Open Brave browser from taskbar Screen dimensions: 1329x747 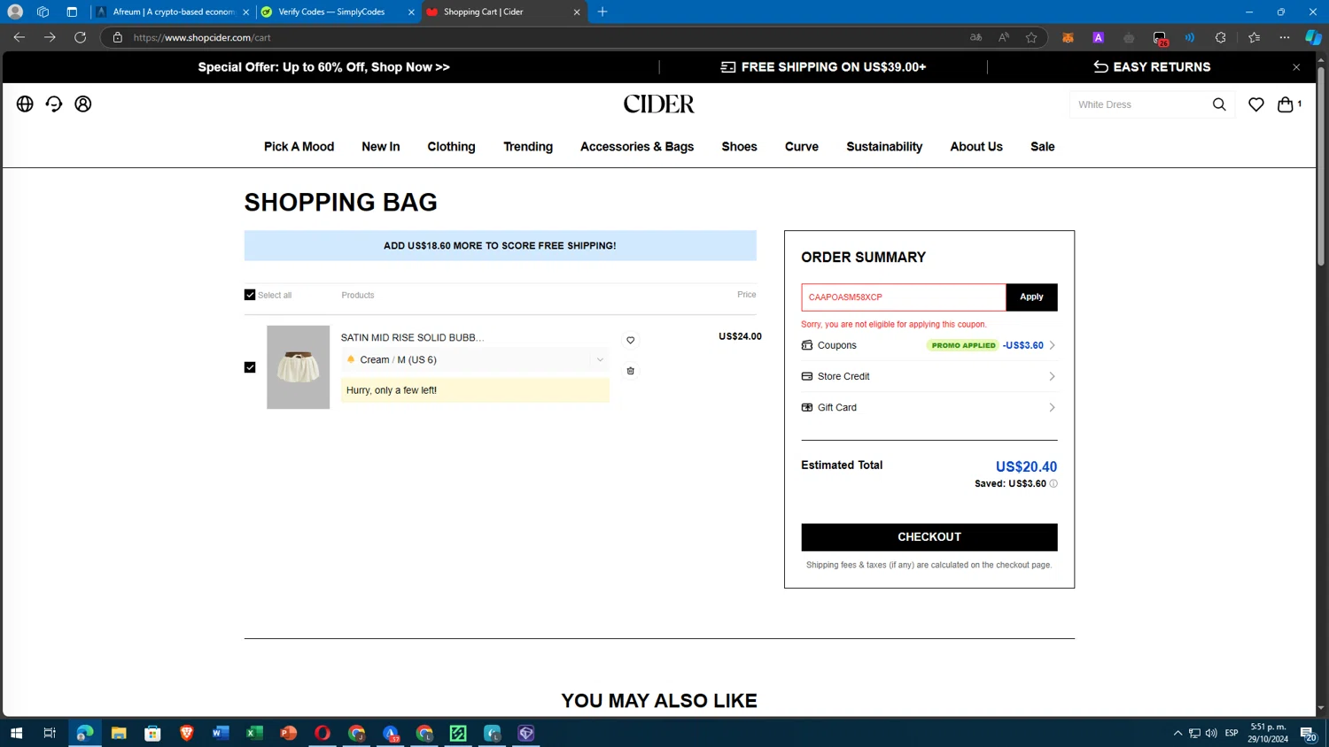click(187, 733)
